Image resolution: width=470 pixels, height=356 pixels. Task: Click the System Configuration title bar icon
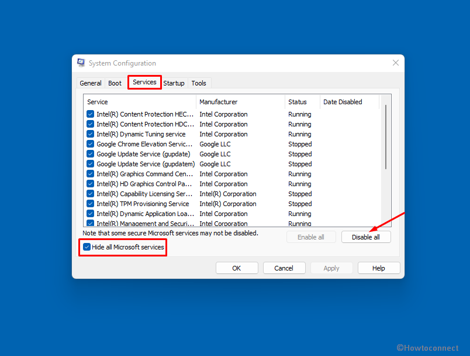(x=81, y=63)
